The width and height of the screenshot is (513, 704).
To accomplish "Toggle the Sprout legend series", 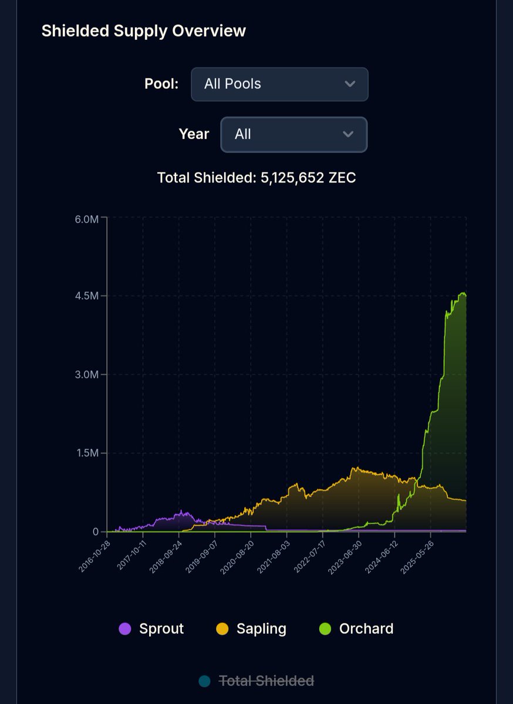I will pyautogui.click(x=151, y=629).
